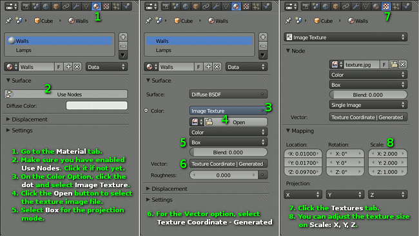The width and height of the screenshot is (419, 236).
Task: Expand the Settings section in the left panel
Action: (19, 131)
